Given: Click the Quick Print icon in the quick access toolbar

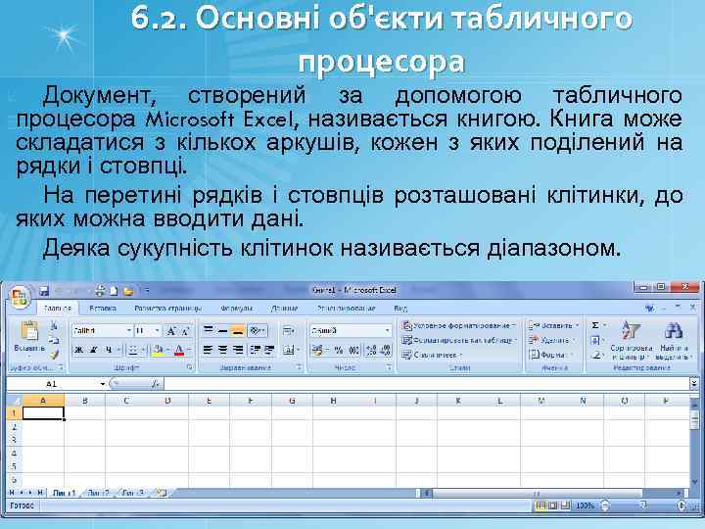Looking at the screenshot, I should (x=100, y=291).
